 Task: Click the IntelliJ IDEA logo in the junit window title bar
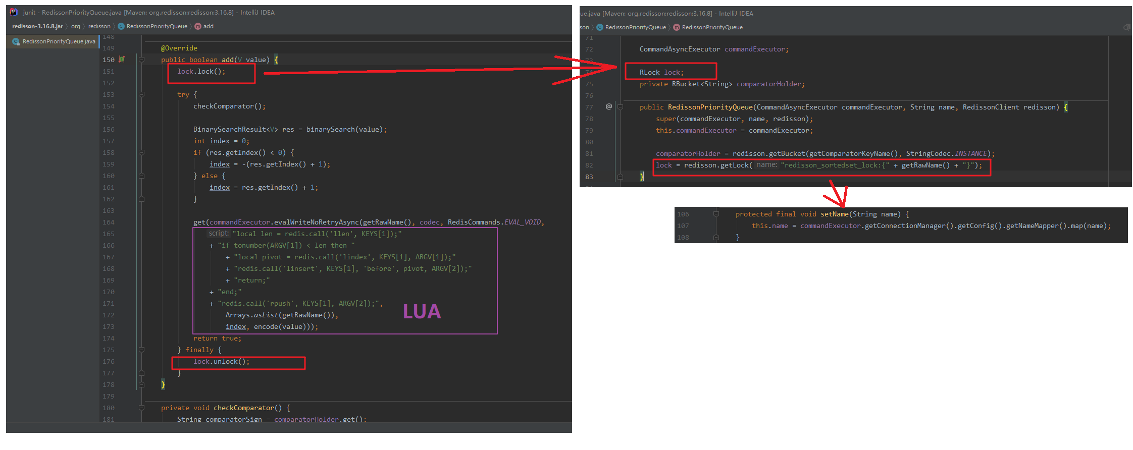point(14,12)
